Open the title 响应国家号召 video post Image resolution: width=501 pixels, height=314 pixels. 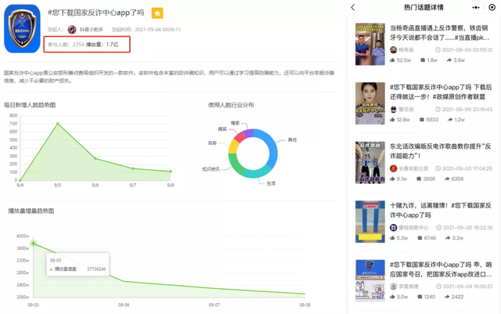click(441, 269)
